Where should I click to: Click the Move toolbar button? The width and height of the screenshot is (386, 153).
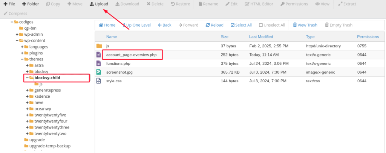(75, 4)
